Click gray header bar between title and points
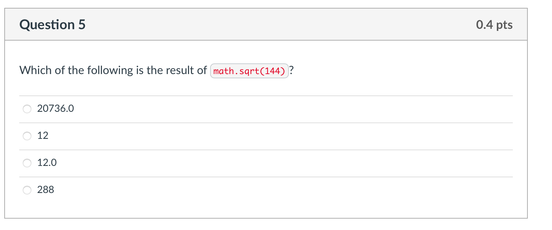Screen dimensions: 552x230 point(278,25)
